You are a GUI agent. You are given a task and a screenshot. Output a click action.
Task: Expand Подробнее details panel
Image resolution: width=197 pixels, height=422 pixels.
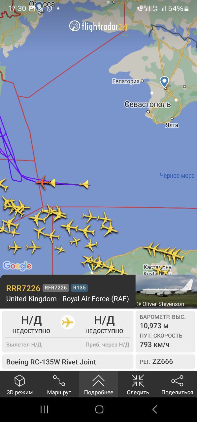(x=99, y=384)
